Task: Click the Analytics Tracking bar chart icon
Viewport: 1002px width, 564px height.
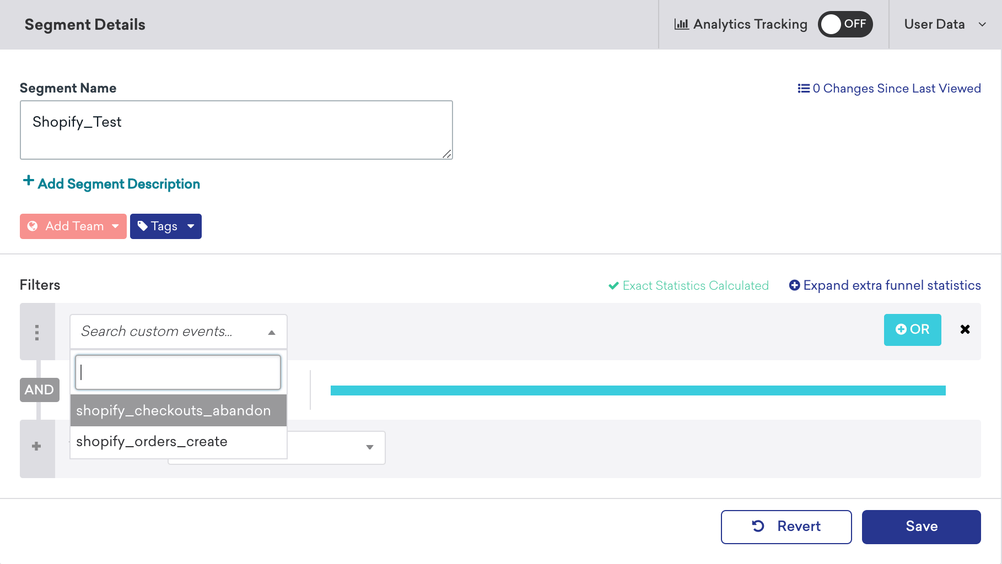Action: click(x=681, y=24)
